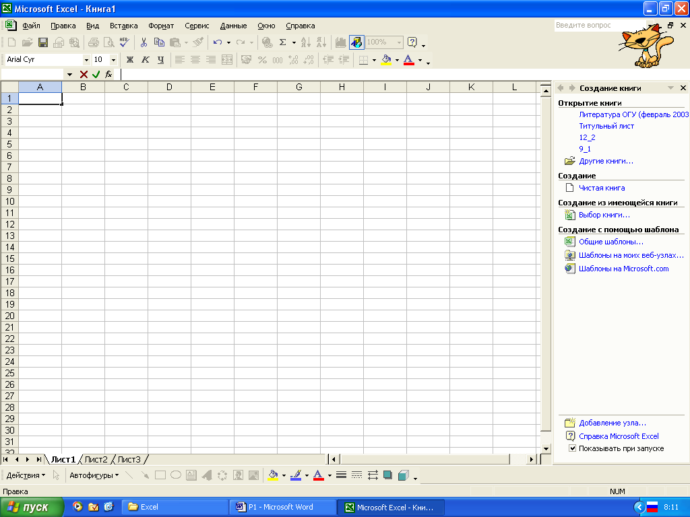Toggle center alignment
This screenshot has width=690, height=517.
coord(195,60)
